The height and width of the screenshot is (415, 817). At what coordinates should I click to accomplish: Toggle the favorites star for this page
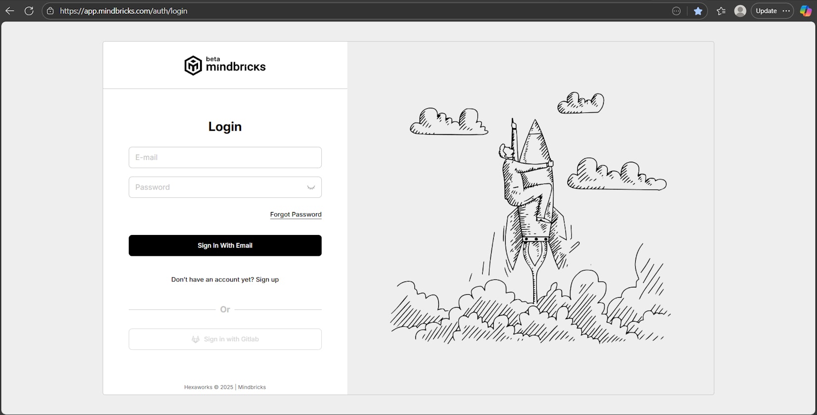tap(698, 11)
